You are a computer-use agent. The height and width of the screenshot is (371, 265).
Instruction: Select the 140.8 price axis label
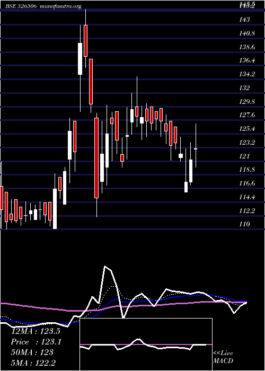247,33
